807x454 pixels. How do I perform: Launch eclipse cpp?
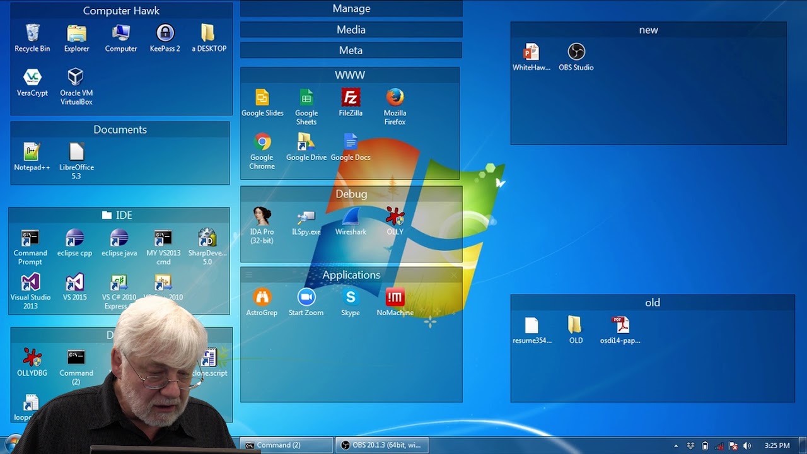[x=74, y=243]
